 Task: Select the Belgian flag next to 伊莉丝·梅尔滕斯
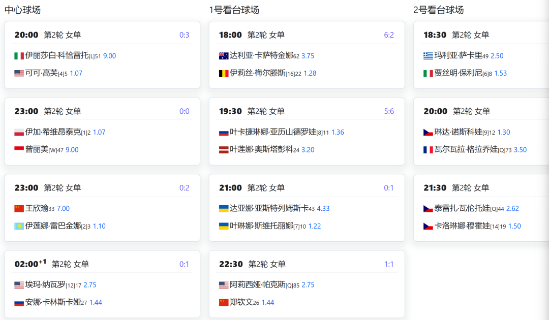(224, 73)
